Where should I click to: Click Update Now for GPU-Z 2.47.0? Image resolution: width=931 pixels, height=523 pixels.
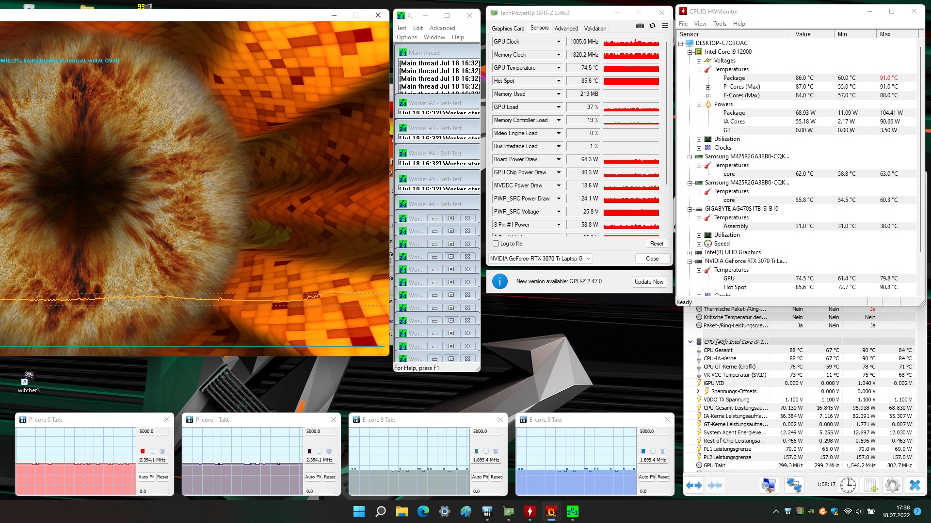click(649, 282)
